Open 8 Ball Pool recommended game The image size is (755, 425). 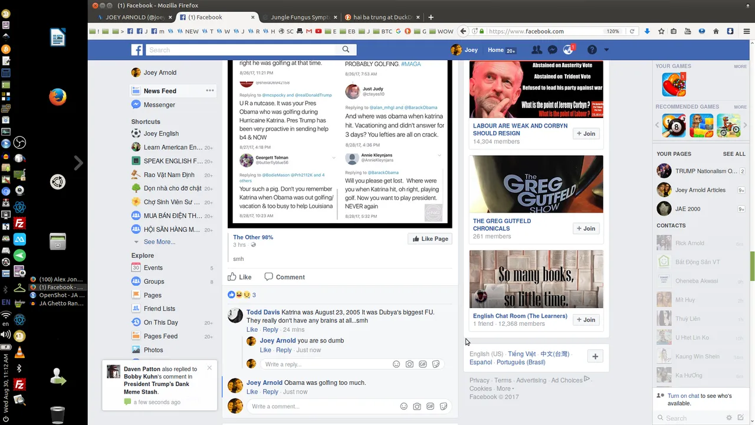[674, 126]
